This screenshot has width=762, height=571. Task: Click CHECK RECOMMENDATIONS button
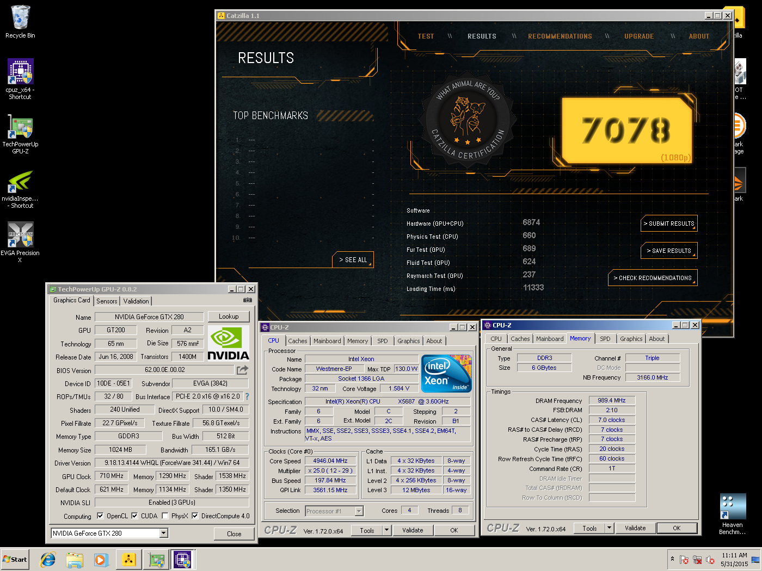653,278
